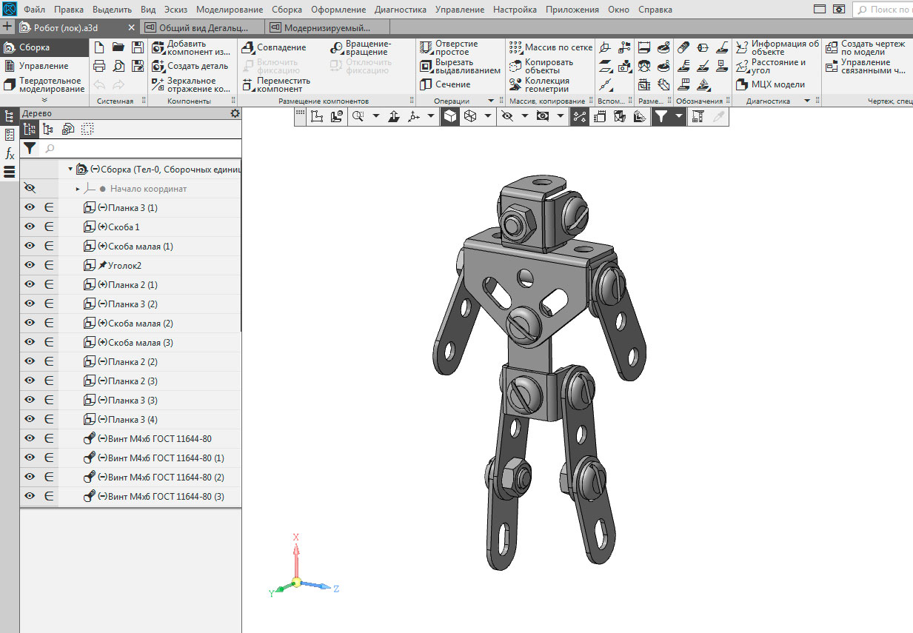913x633 pixels.
Task: Open orientation dropdown arrow in view toolbar
Action: click(431, 116)
